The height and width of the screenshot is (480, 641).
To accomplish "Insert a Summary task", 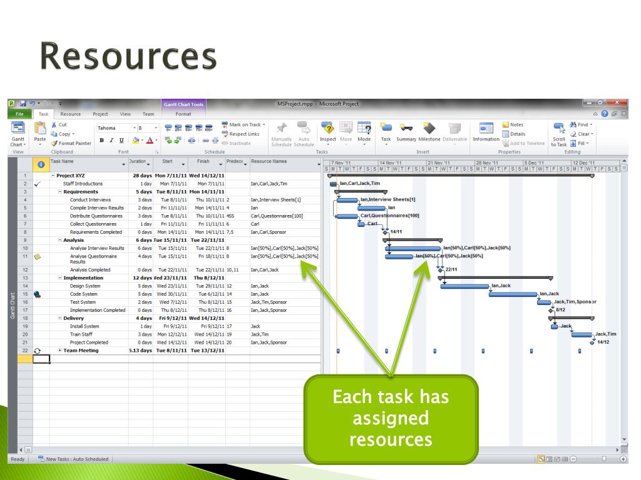I will [x=406, y=132].
